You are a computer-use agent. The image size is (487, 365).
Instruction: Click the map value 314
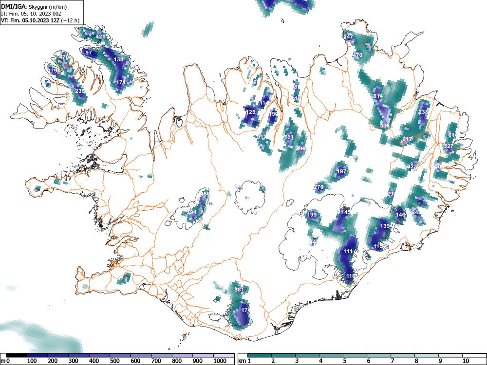[378, 96]
